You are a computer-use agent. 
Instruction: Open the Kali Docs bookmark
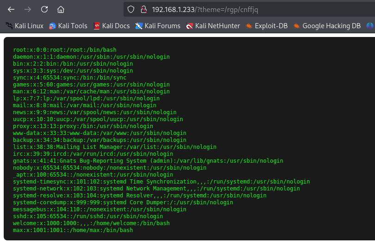111,26
